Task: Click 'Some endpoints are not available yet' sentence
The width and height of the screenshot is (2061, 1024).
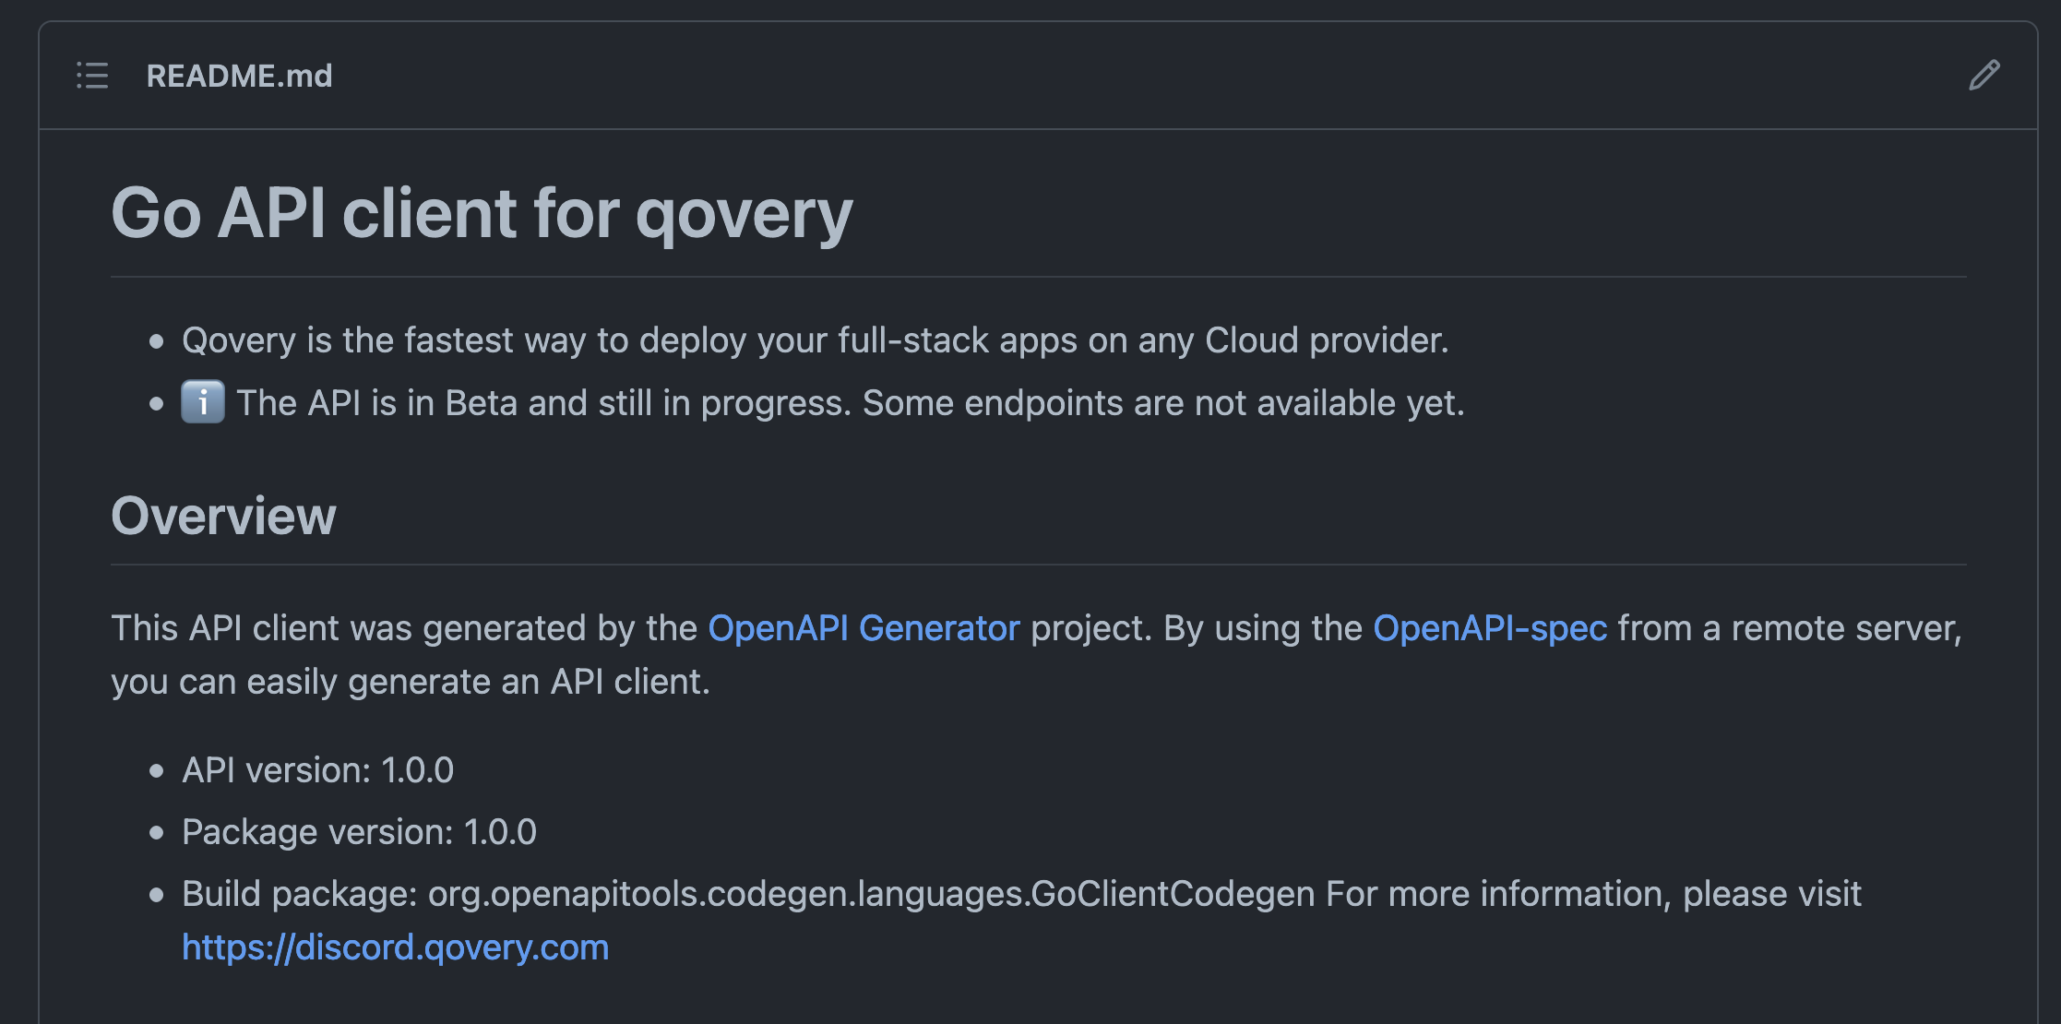Action: (x=1162, y=403)
